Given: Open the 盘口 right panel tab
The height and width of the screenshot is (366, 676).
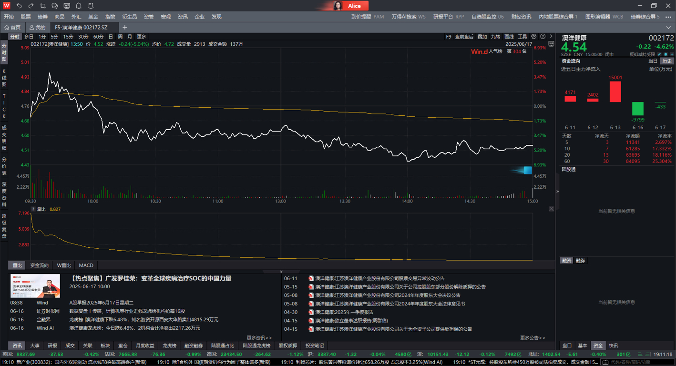Looking at the screenshot, I should 567,346.
